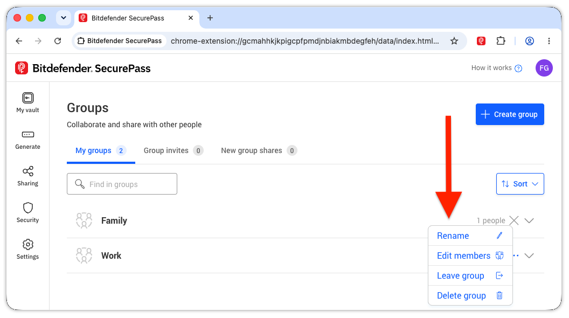
Task: Open the Chrome extensions puzzle icon
Action: point(501,41)
